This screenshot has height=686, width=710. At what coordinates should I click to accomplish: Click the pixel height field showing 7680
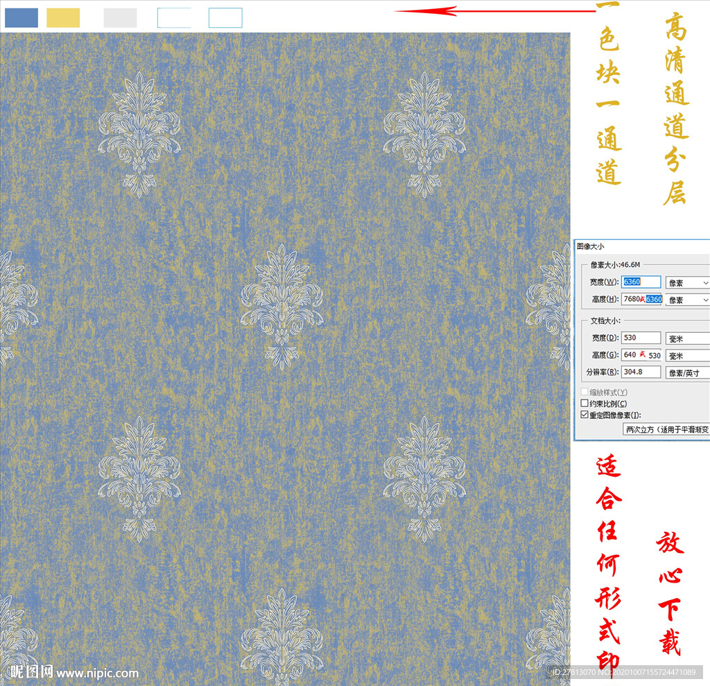641,299
